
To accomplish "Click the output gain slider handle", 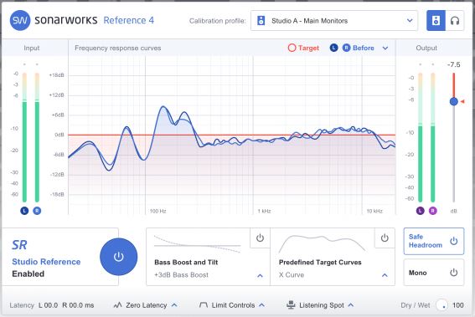I will point(453,101).
